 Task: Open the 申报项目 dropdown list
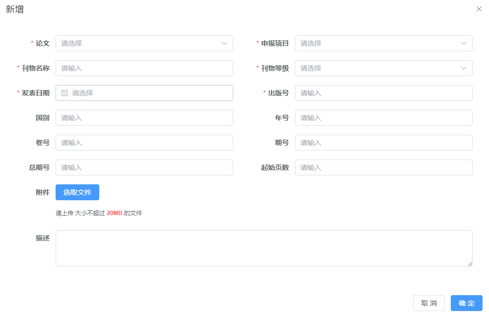coord(383,43)
